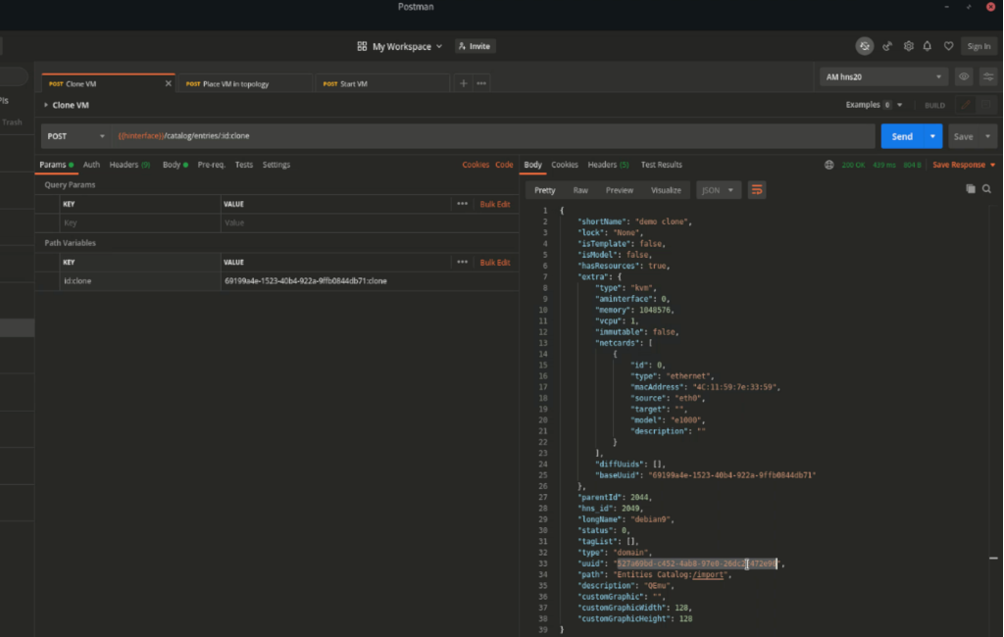Open the satellite capture requests icon

[886, 46]
